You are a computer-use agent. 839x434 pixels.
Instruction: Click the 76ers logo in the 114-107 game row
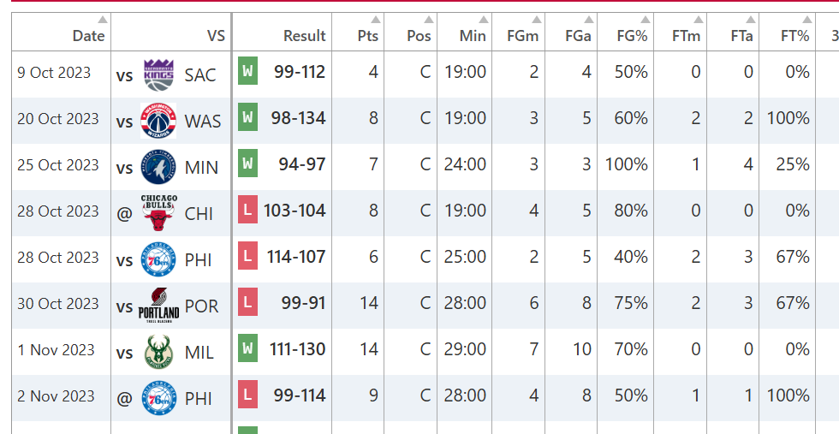coord(158,259)
